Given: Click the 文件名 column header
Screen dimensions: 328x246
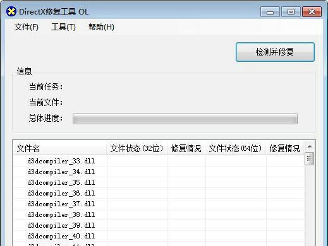Looking at the screenshot, I should 60,148.
